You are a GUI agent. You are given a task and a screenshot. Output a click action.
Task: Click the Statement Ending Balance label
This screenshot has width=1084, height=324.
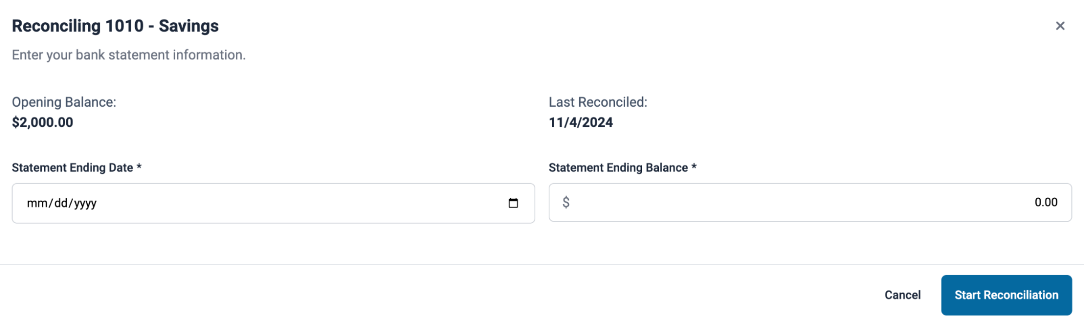click(622, 167)
